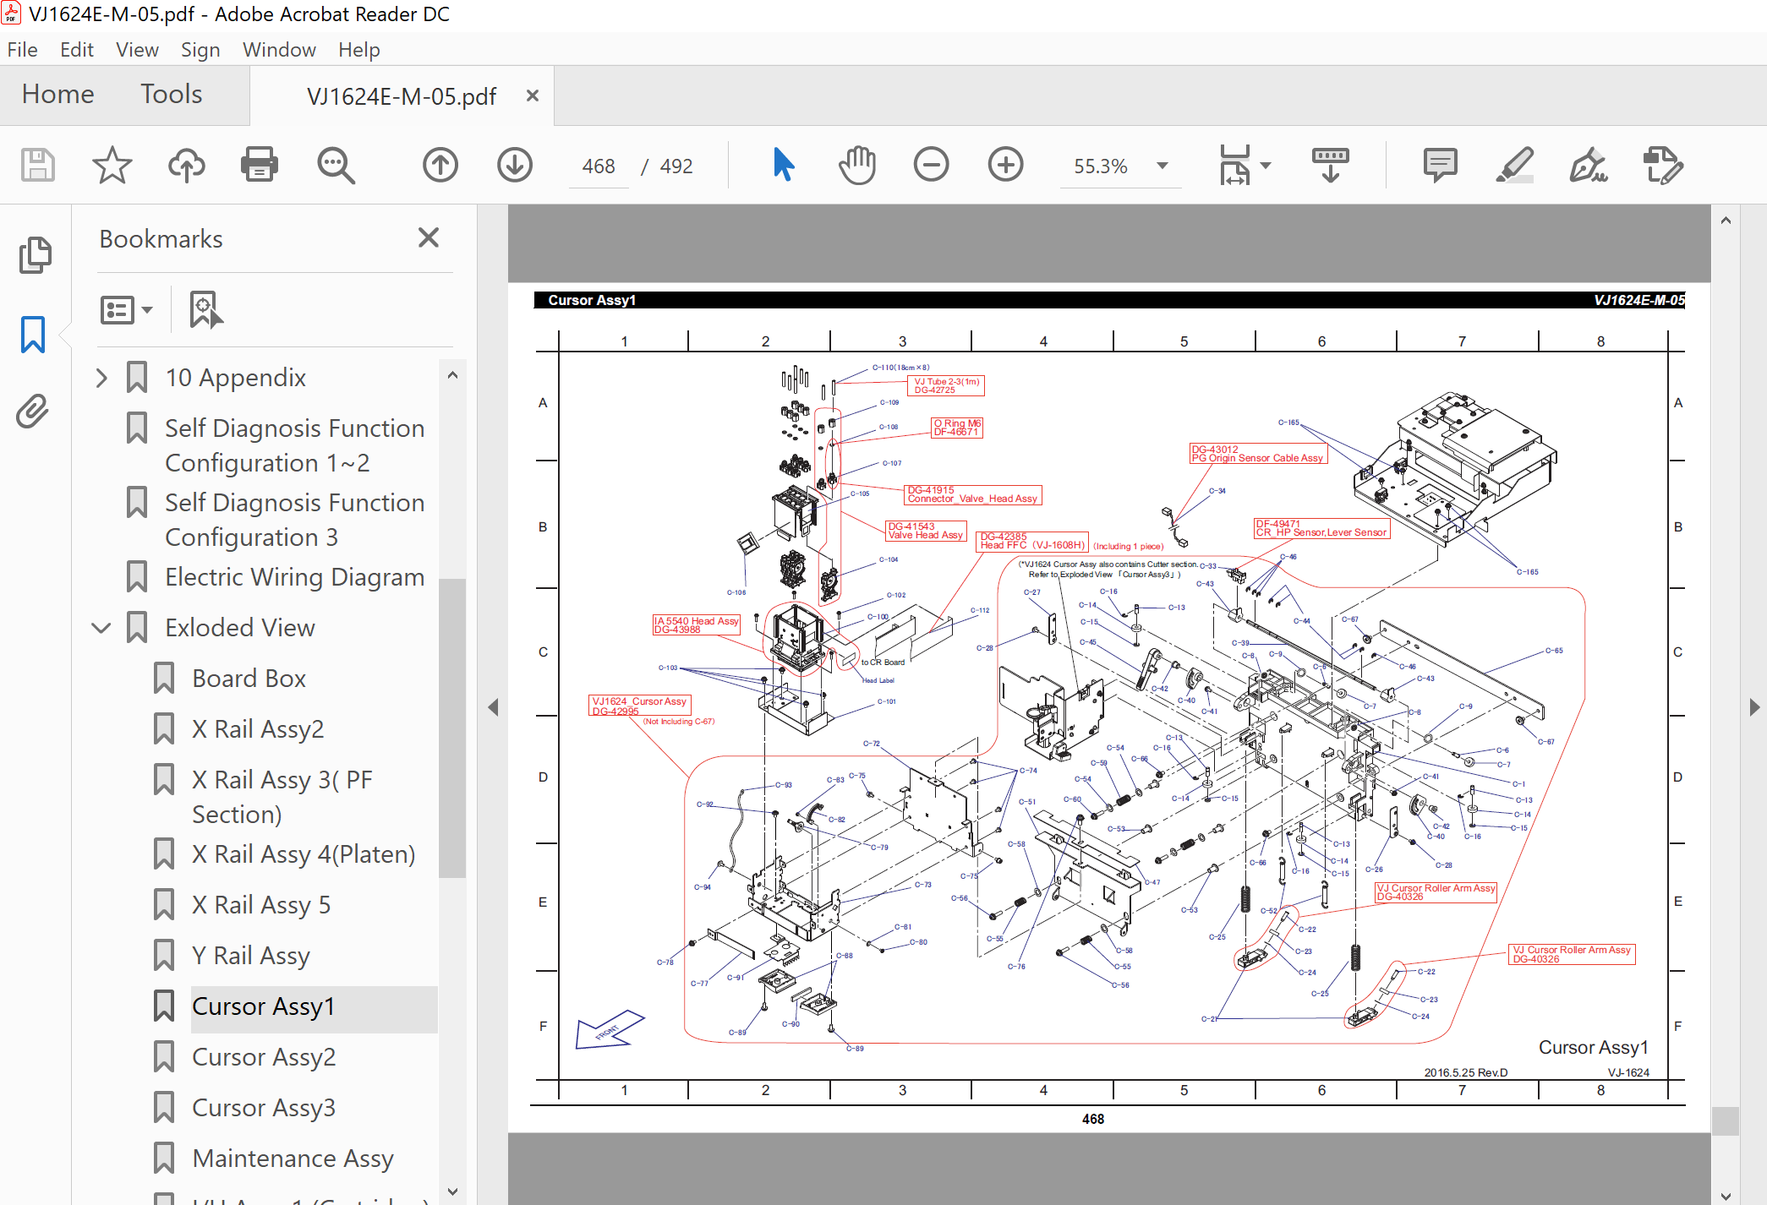Open the Y Rail Assy bookmark

(251, 956)
